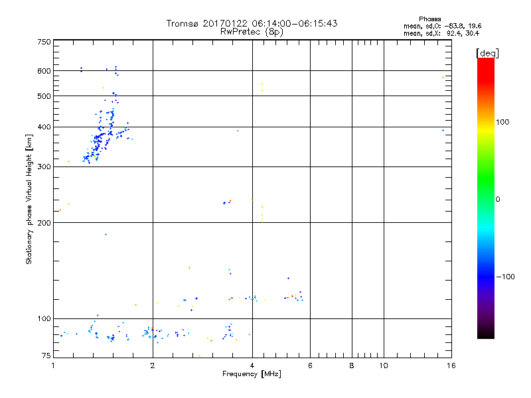This screenshot has height=398, width=531.
Task: Click the 'Stationary phase Virtual Height [km]' axis title
Action: 29,199
